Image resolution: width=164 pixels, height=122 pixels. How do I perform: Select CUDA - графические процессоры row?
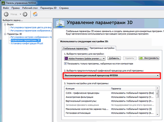pos(110,93)
